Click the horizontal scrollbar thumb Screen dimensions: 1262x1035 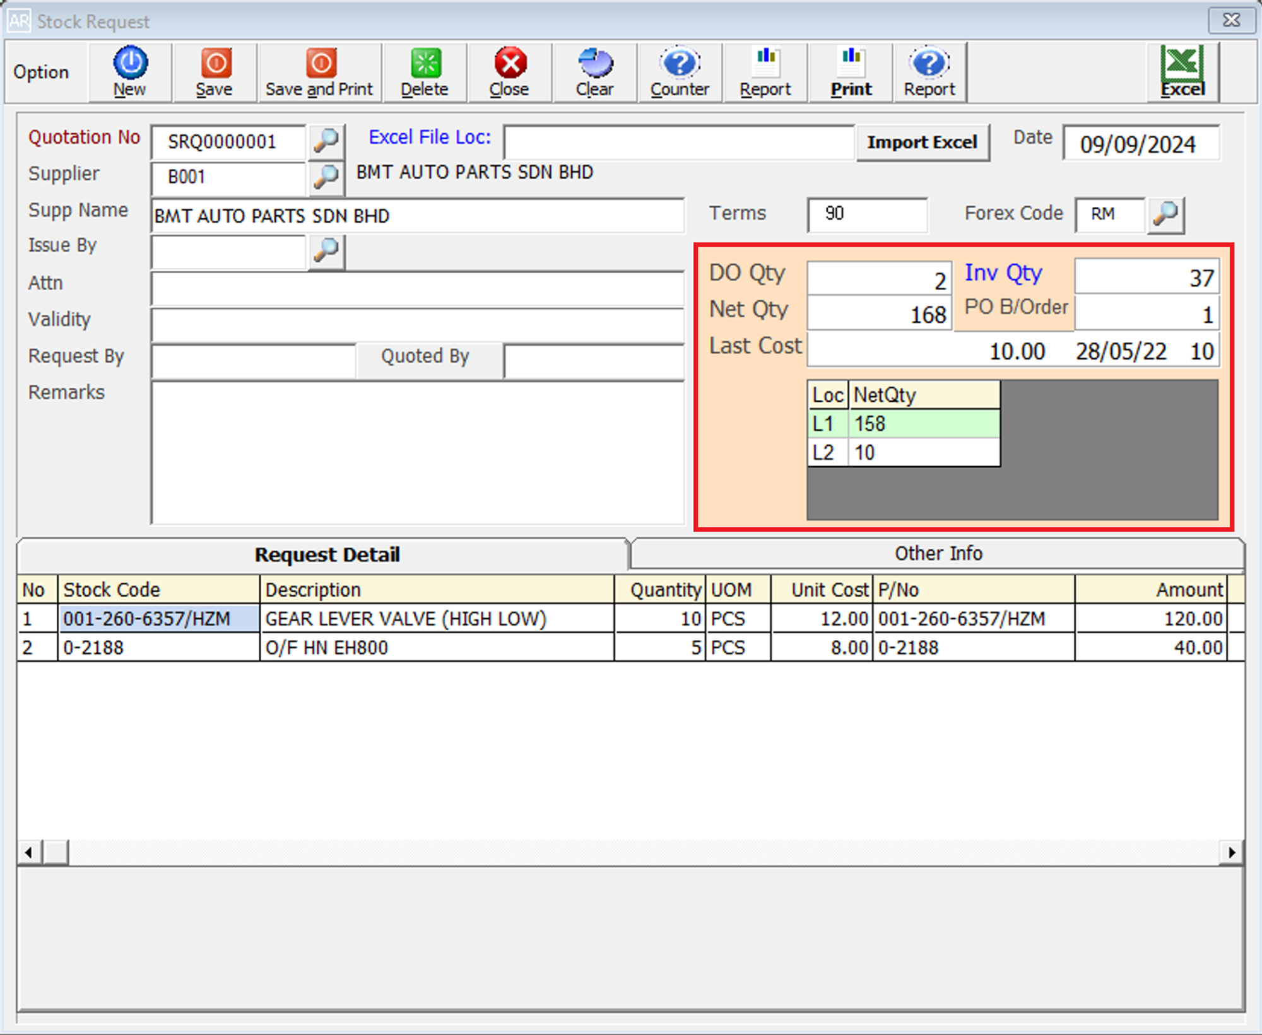[56, 853]
